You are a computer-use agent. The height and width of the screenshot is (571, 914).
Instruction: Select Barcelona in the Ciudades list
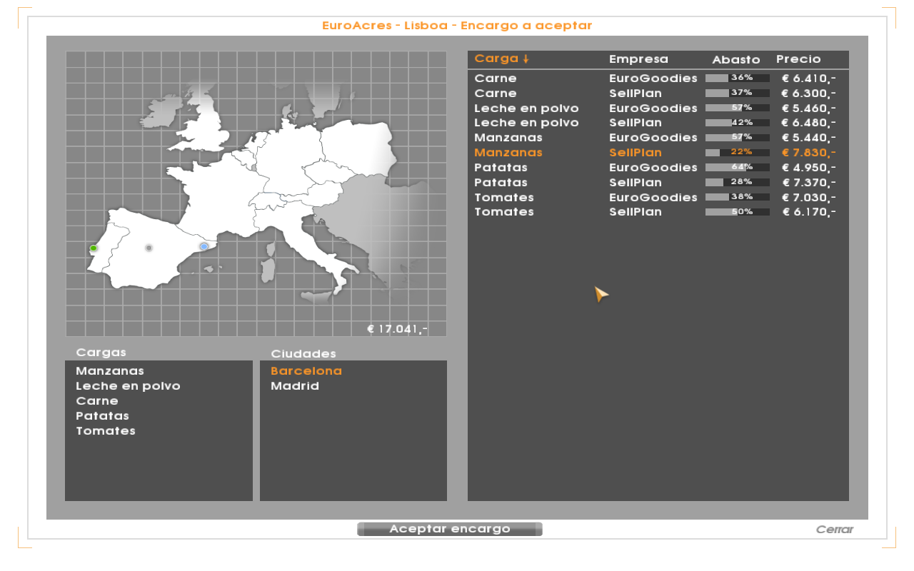coord(306,371)
